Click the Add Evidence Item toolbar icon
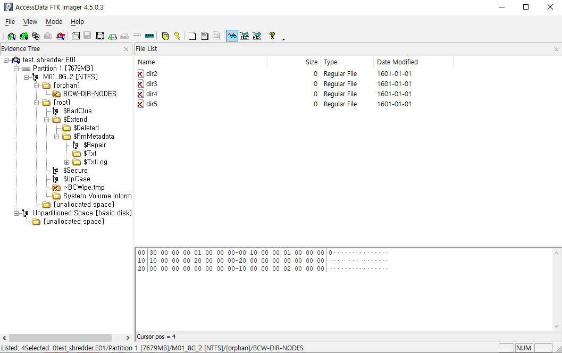This screenshot has width=562, height=353. 12,36
